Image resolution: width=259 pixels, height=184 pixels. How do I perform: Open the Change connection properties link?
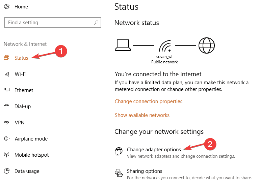pos(149,101)
